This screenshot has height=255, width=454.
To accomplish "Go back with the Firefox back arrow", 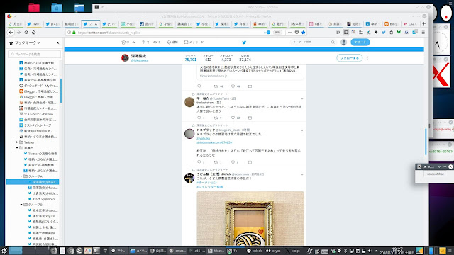I will 11,33.
